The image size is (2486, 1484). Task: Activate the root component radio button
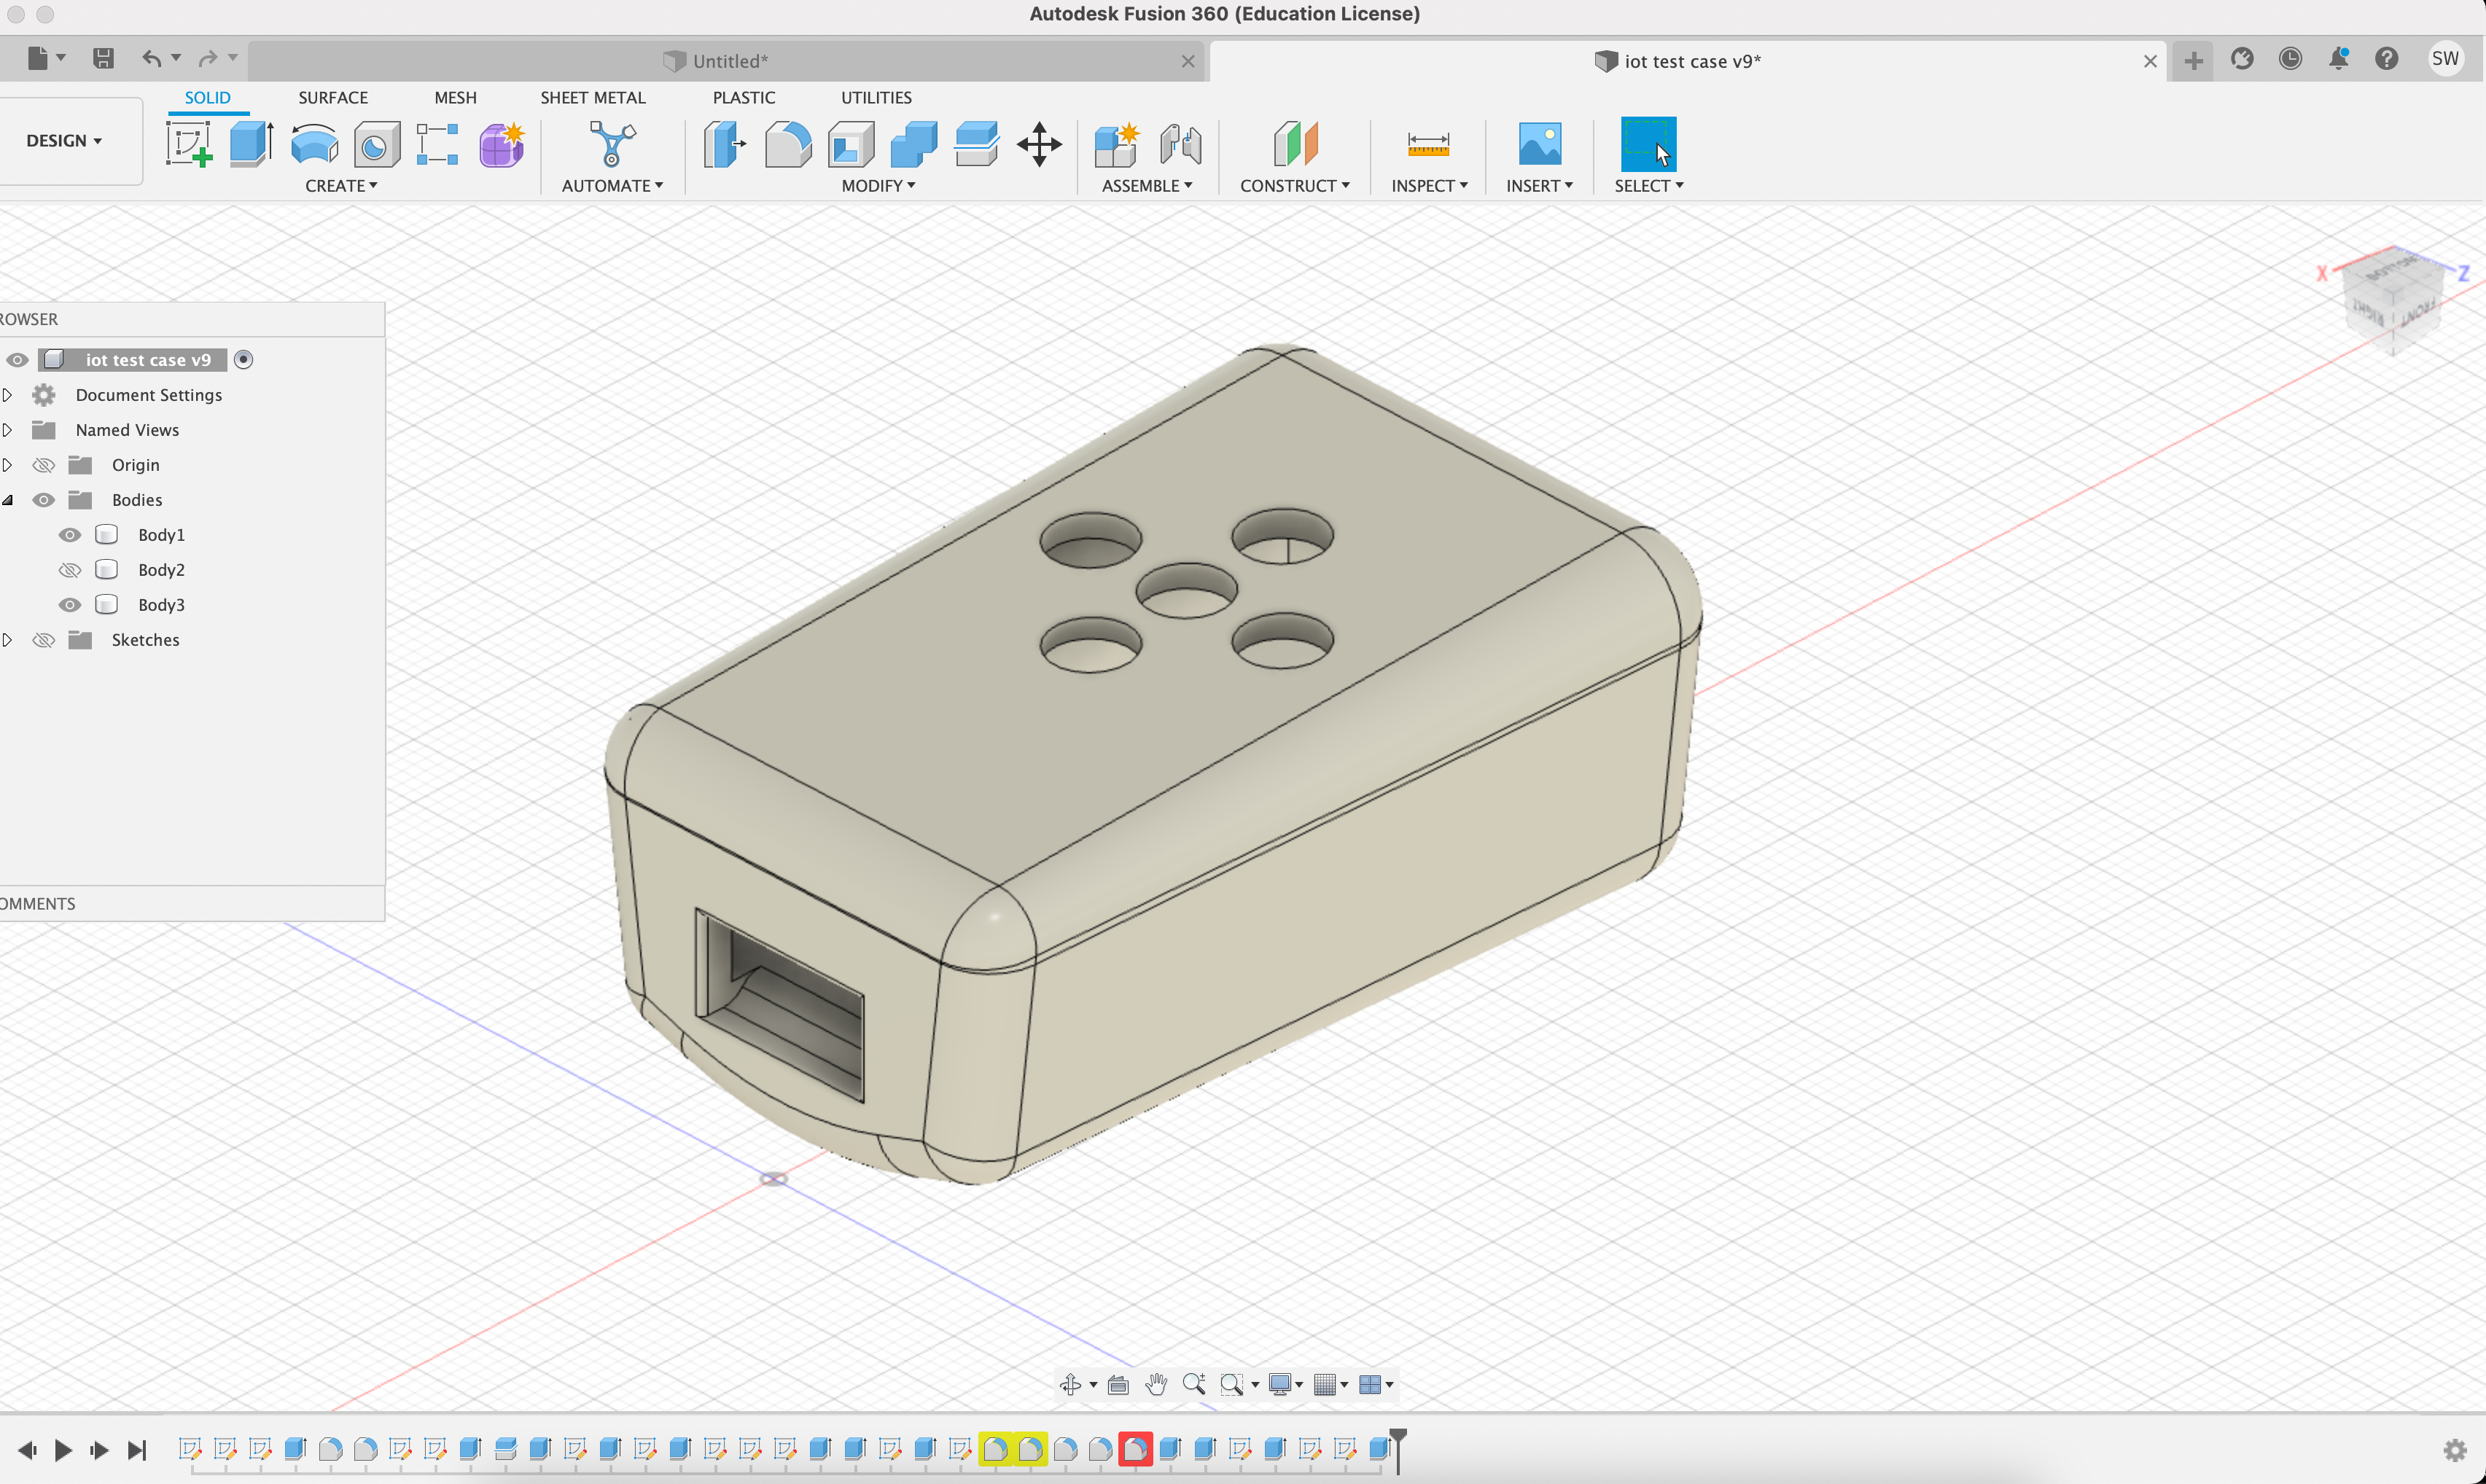[243, 359]
